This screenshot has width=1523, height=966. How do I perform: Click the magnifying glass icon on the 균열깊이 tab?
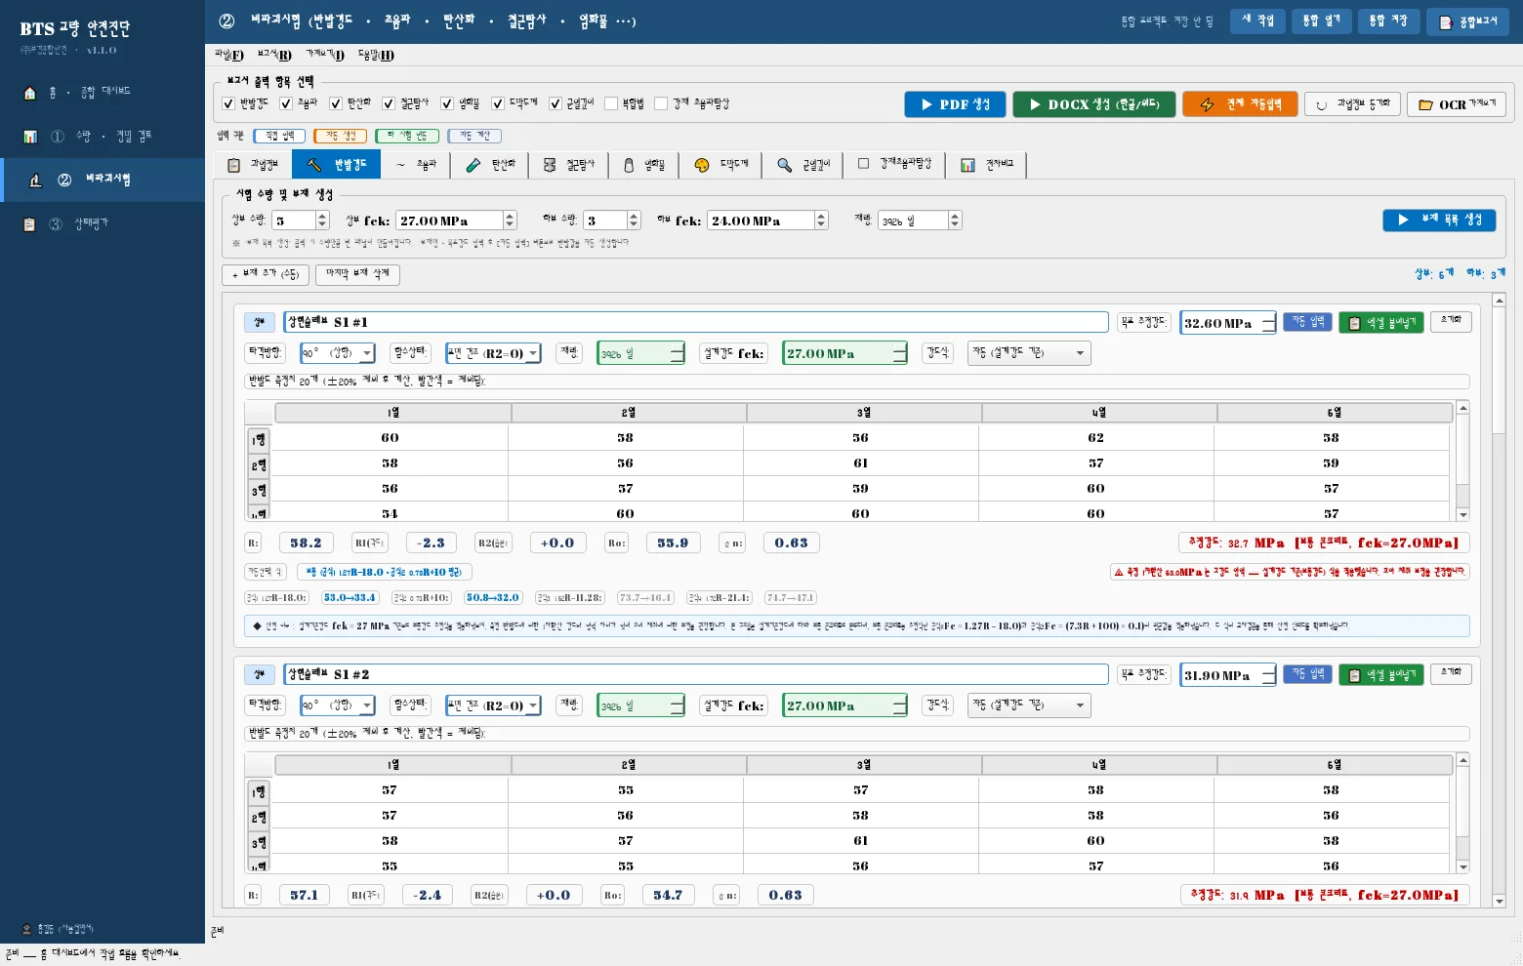(784, 165)
